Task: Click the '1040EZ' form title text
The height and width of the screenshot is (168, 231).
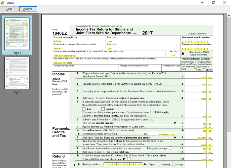Action: 60,33
